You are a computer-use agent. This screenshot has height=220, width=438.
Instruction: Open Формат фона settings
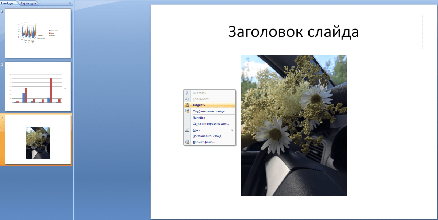pos(204,142)
